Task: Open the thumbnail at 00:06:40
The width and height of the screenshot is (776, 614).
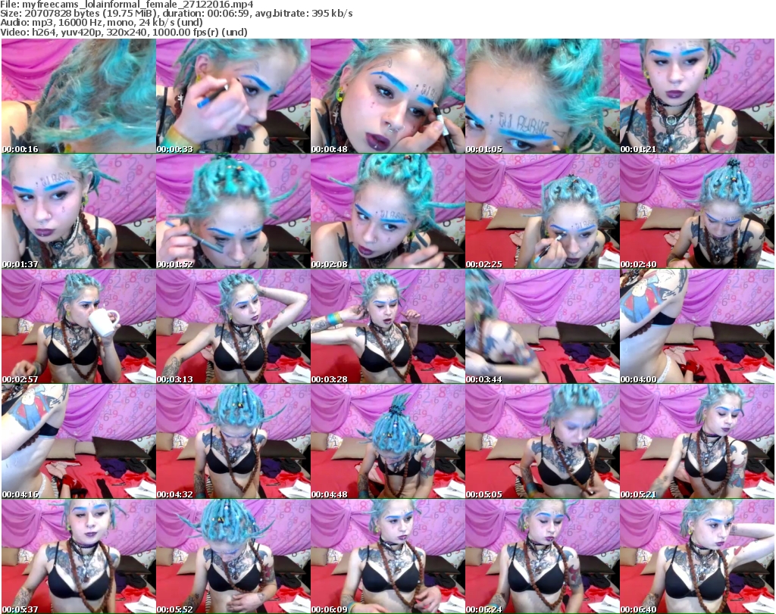Action: click(x=697, y=556)
